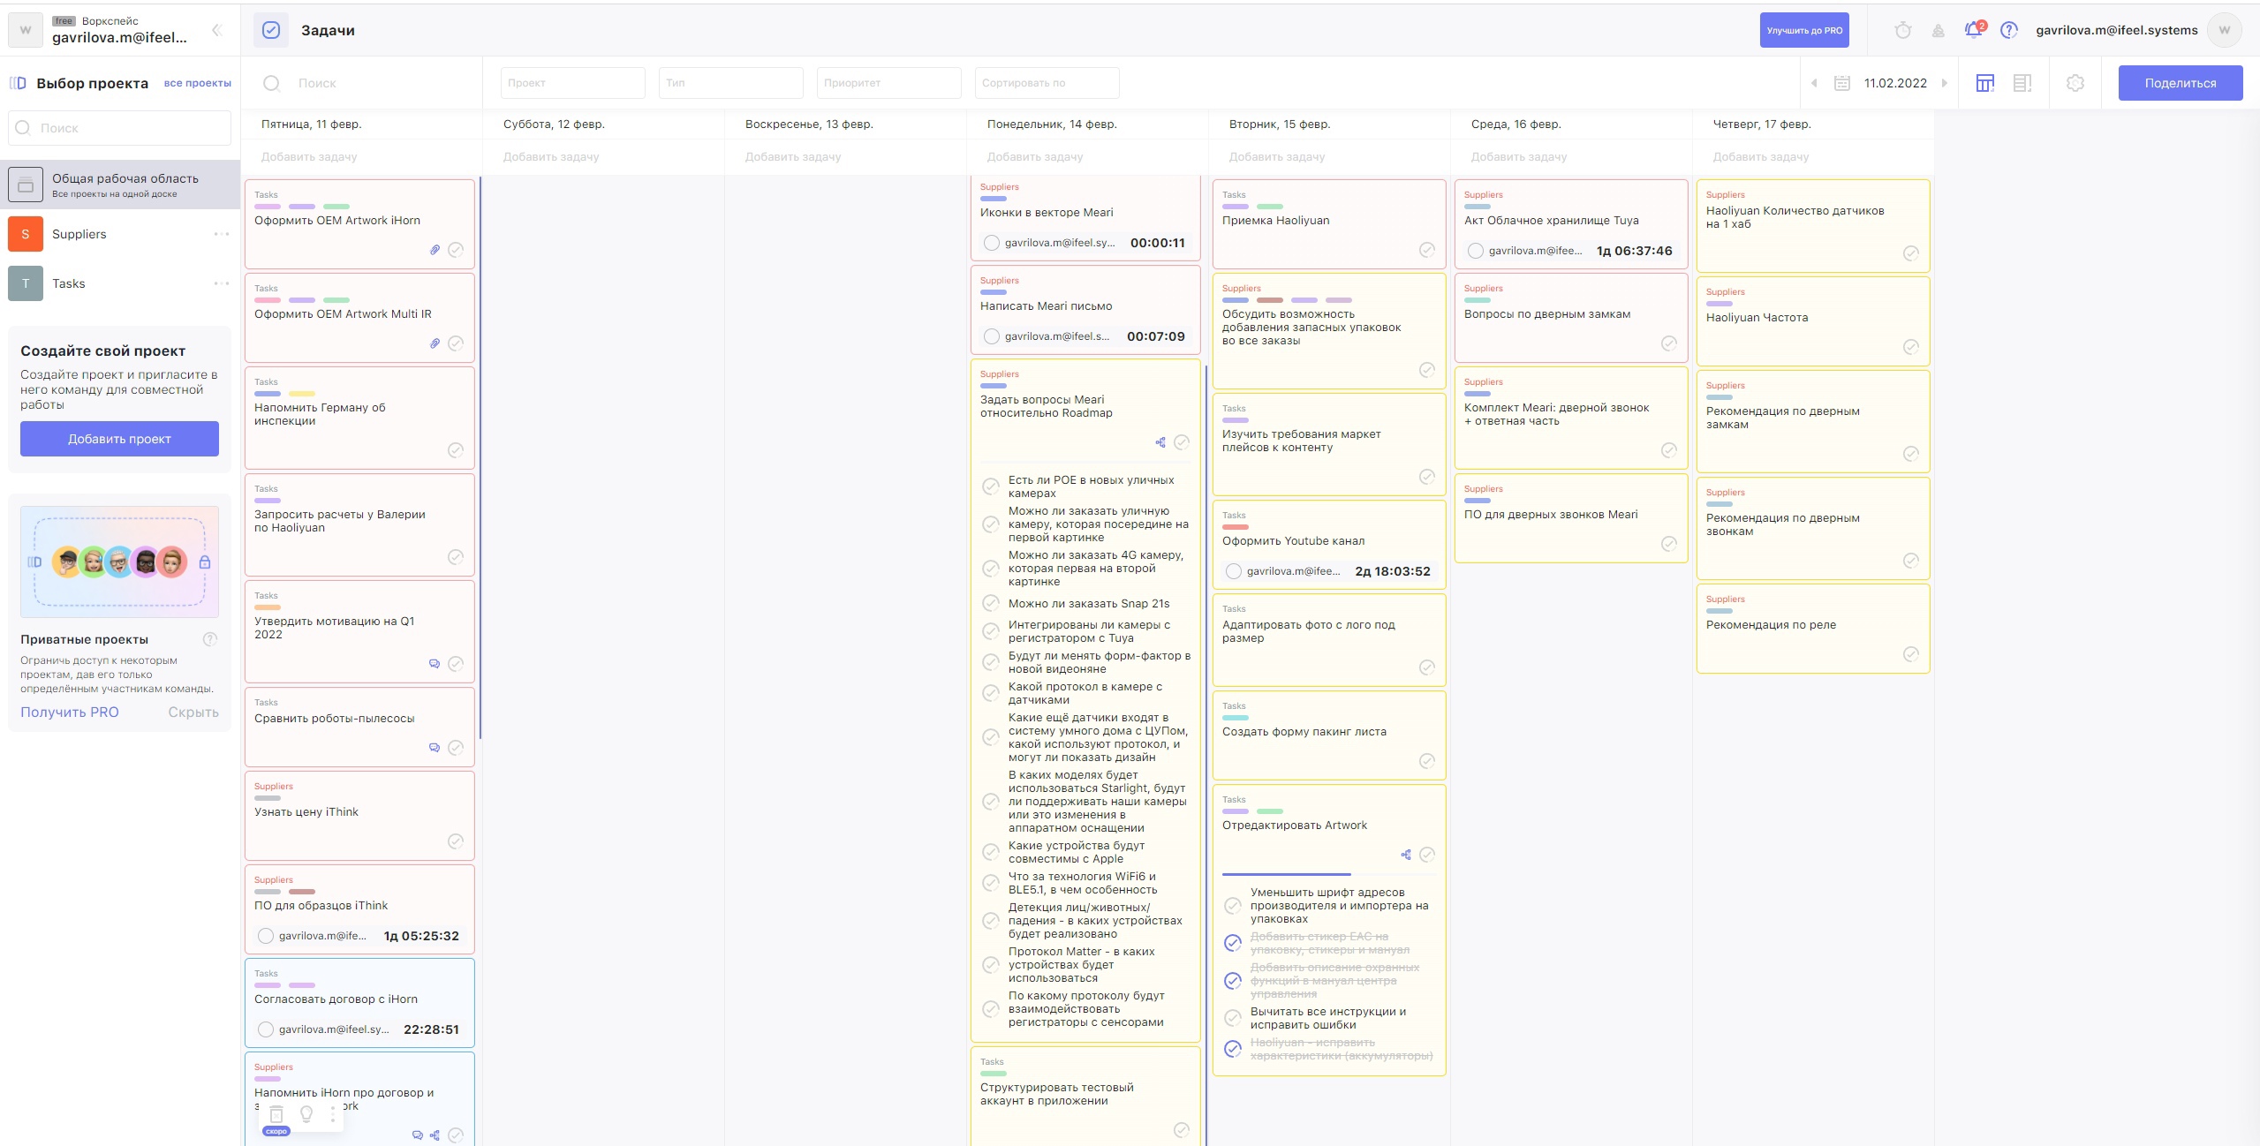This screenshot has width=2260, height=1146.
Task: Check the subtask Можно ли заказать Snap 21s
Action: coord(991,604)
